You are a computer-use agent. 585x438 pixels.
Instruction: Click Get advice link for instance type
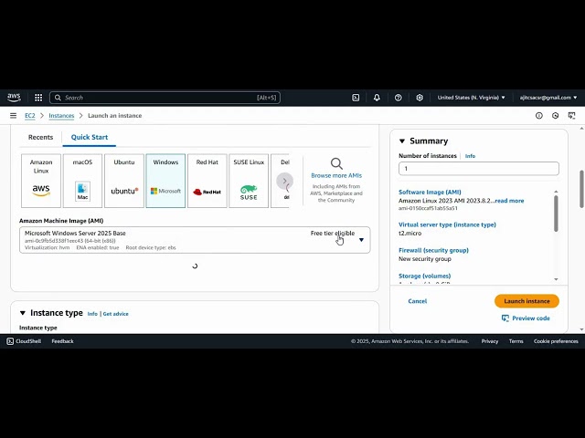pyautogui.click(x=116, y=314)
